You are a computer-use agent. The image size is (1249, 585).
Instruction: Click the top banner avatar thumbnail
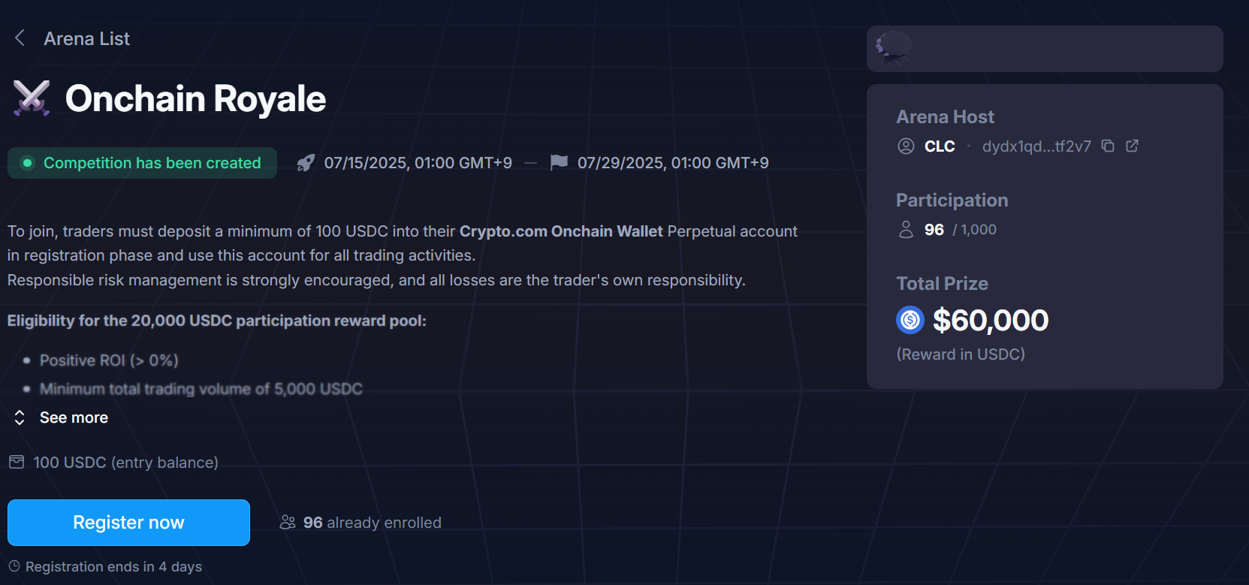pyautogui.click(x=894, y=49)
